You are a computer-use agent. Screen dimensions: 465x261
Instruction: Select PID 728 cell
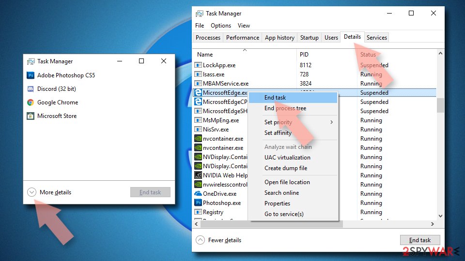[x=304, y=74]
